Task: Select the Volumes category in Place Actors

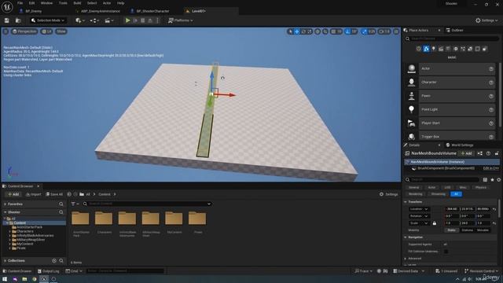Action: (x=477, y=49)
